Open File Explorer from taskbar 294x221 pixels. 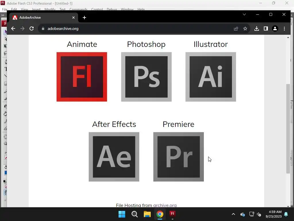[x=147, y=214]
